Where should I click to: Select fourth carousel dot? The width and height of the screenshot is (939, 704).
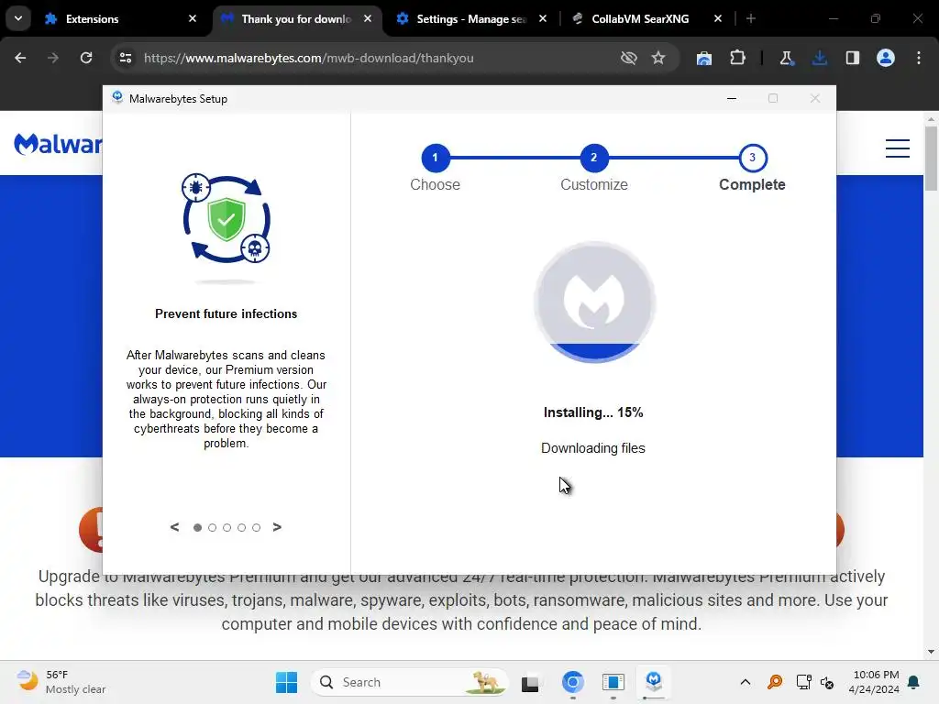[x=241, y=527]
